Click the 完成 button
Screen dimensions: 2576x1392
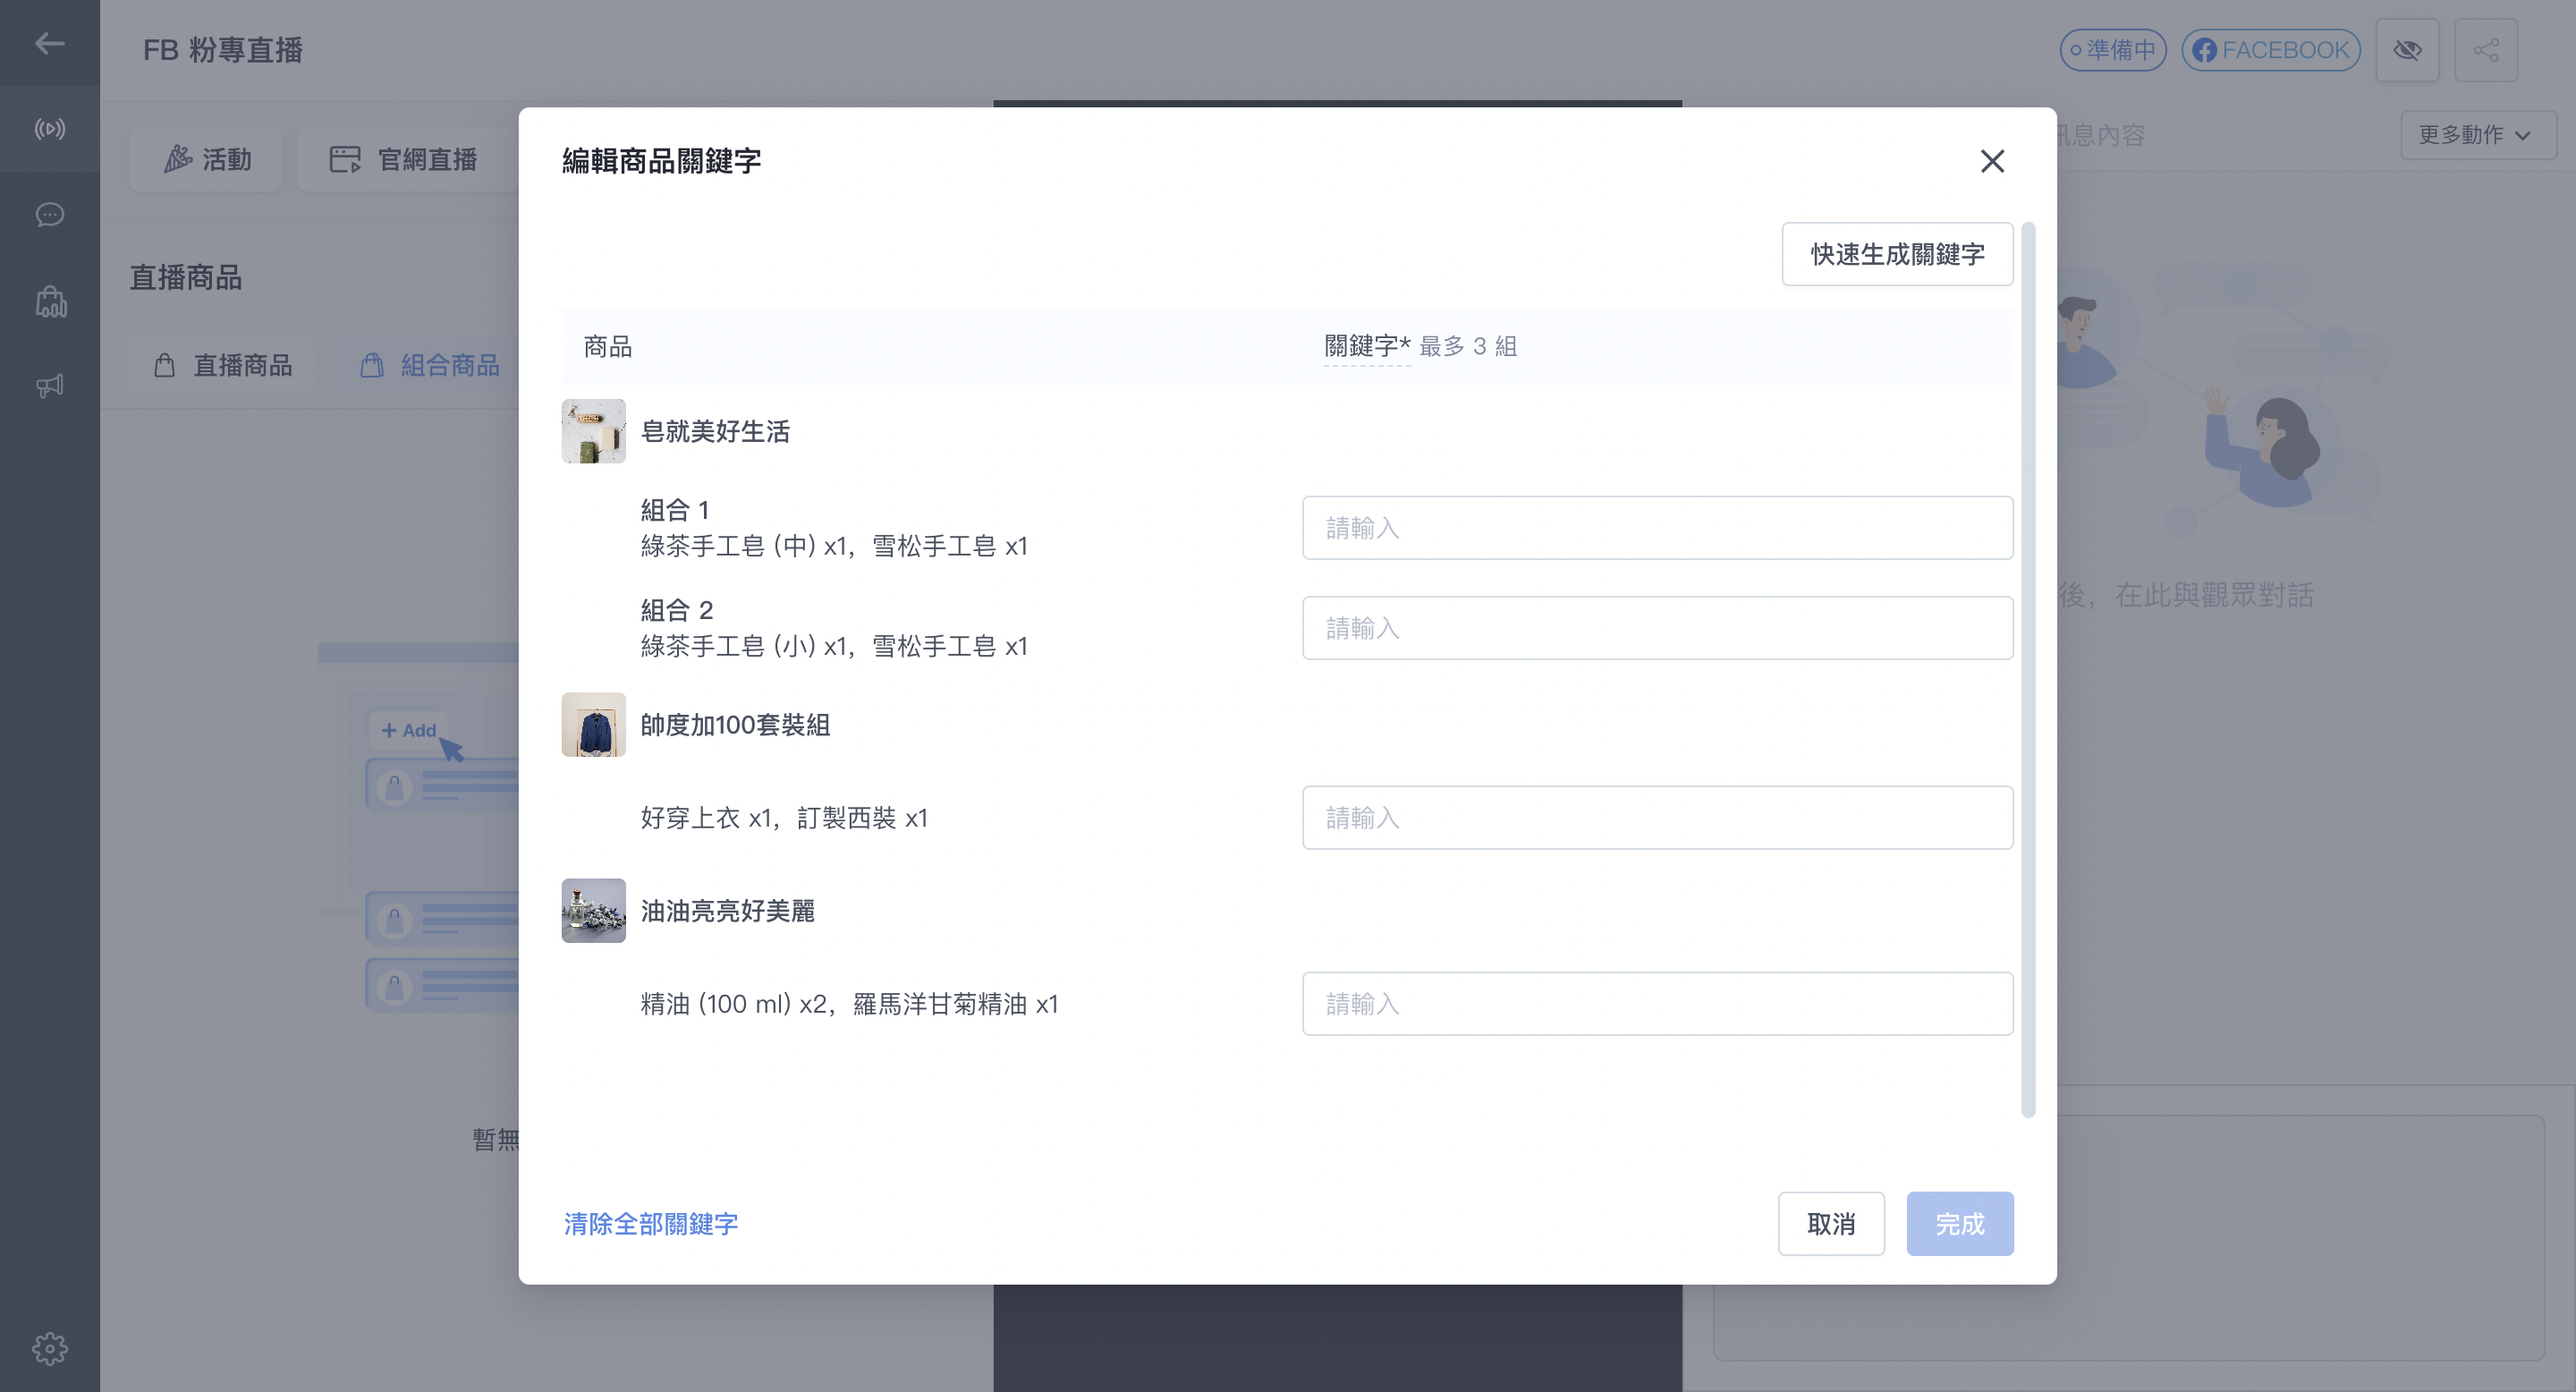coord(1959,1223)
